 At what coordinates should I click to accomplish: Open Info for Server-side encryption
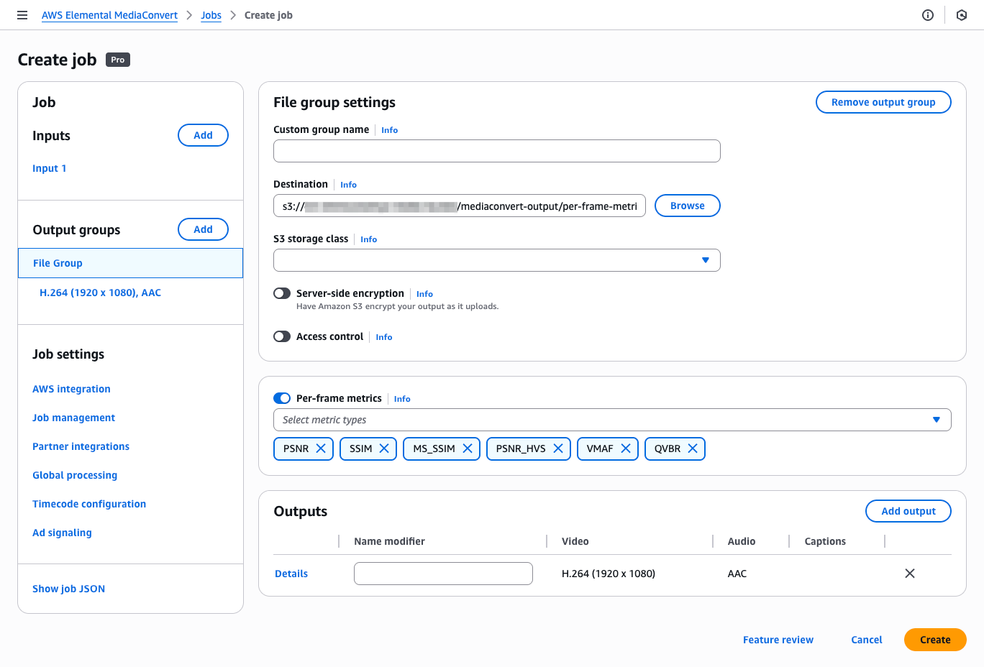click(x=424, y=294)
